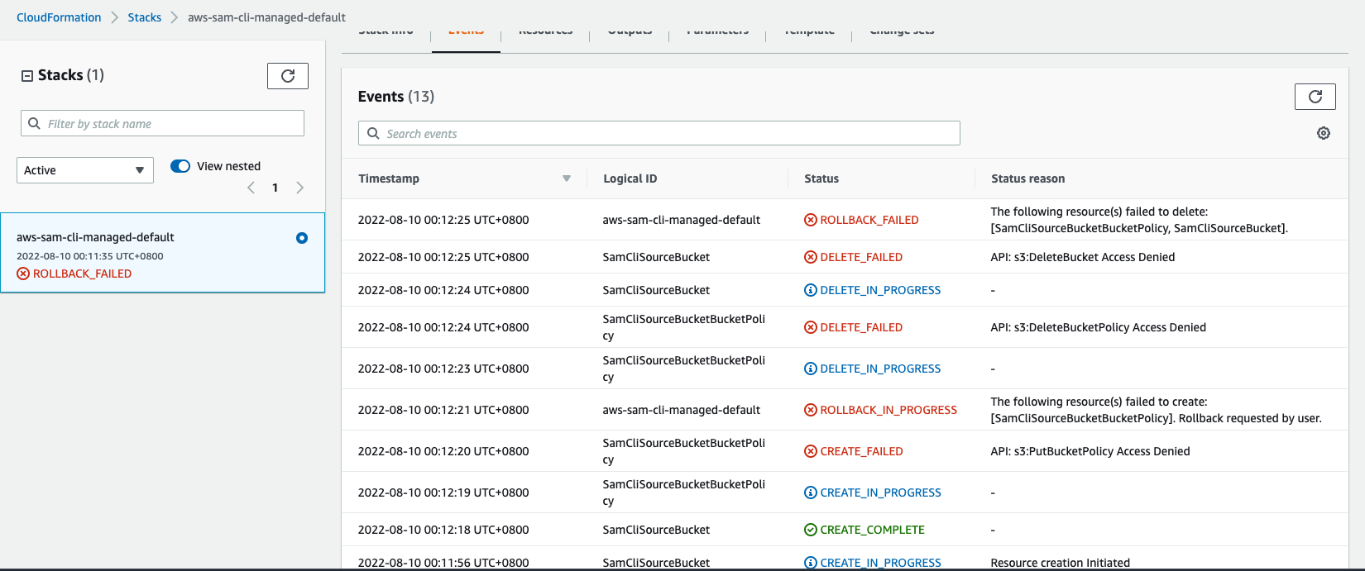Screen dimensions: 1365x571
Task: Click SamCliSourceBucketBucketPolicy in the CREATE_FAILED row
Action: (684, 451)
